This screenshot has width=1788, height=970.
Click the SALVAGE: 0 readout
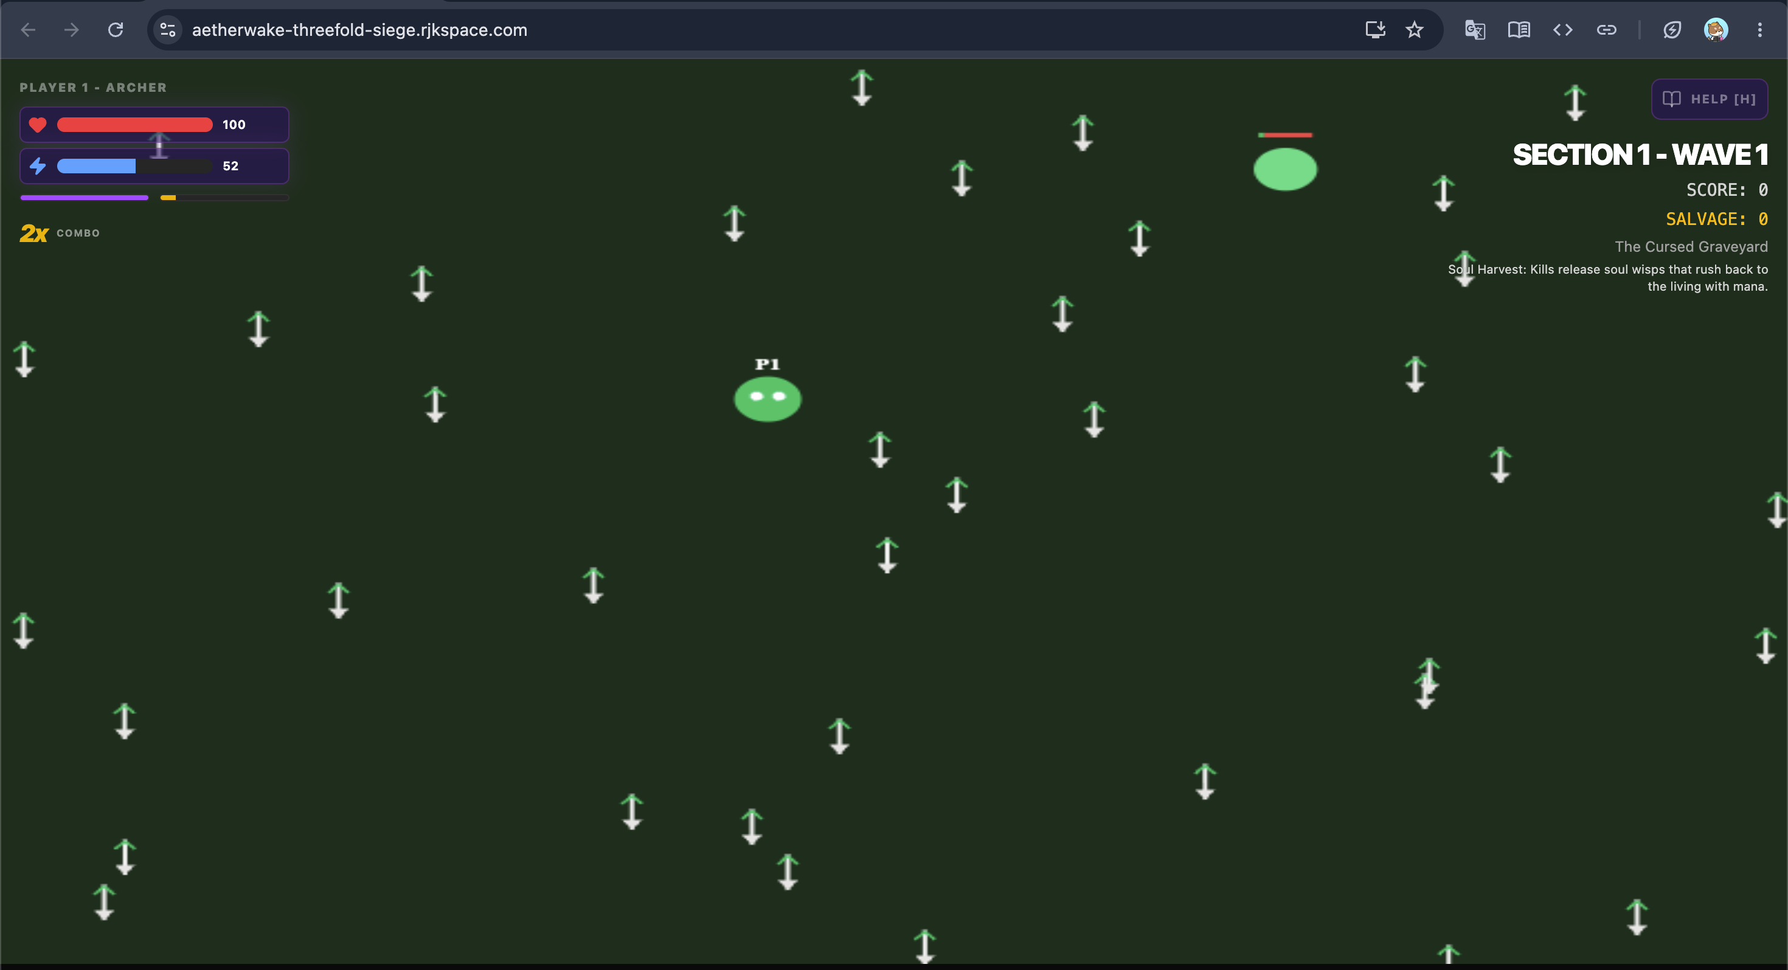1716,218
